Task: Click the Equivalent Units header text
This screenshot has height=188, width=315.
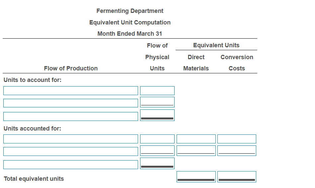Action: (x=216, y=45)
